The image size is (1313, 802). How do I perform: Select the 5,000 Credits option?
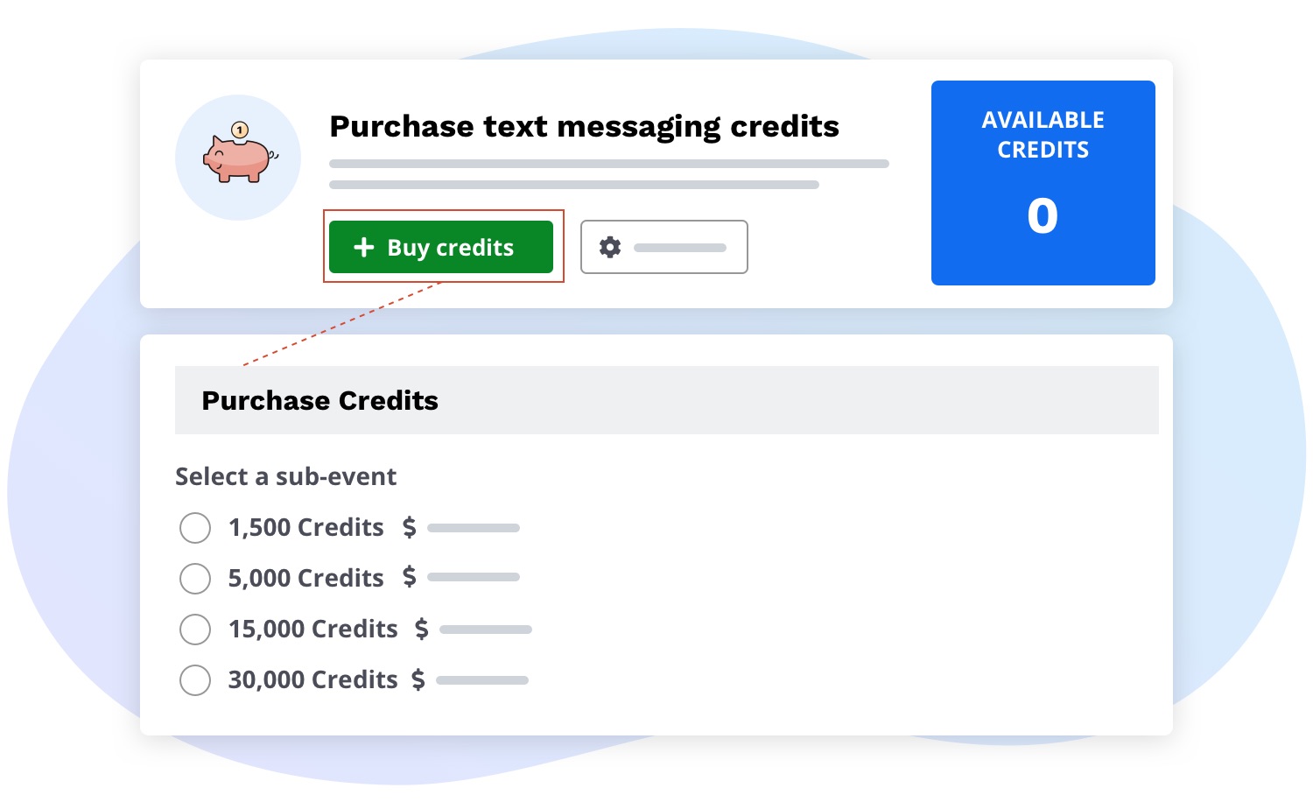click(x=195, y=579)
